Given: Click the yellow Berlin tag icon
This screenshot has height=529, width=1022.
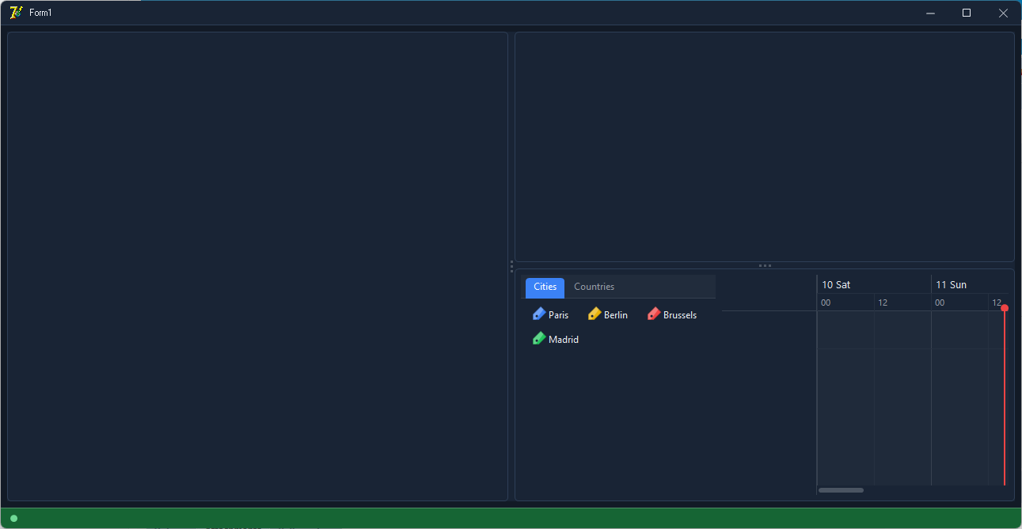Looking at the screenshot, I should 595,314.
